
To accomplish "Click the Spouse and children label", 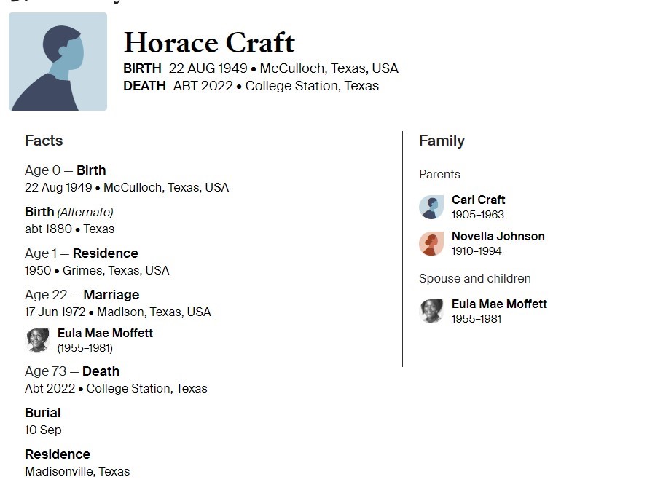I will coord(474,278).
